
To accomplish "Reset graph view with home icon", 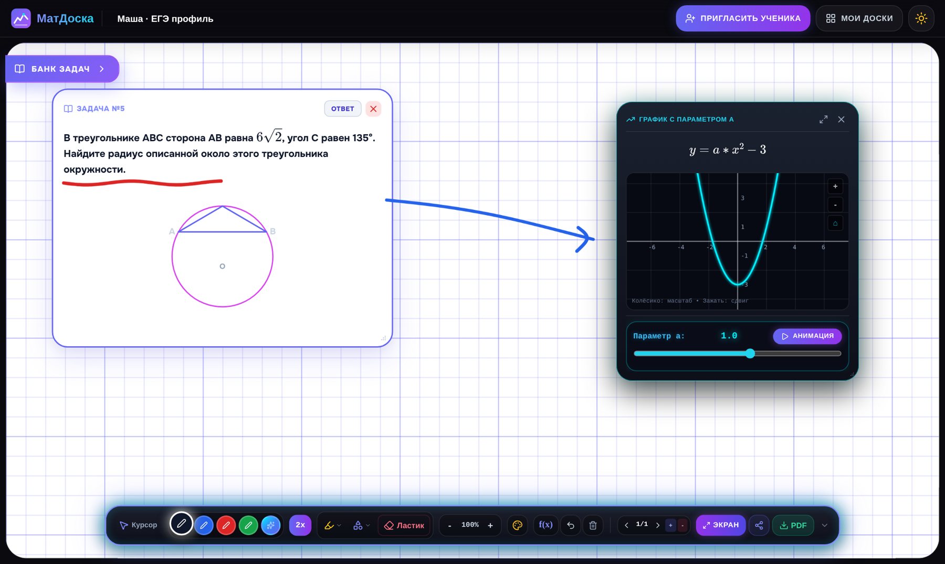I will coord(835,224).
